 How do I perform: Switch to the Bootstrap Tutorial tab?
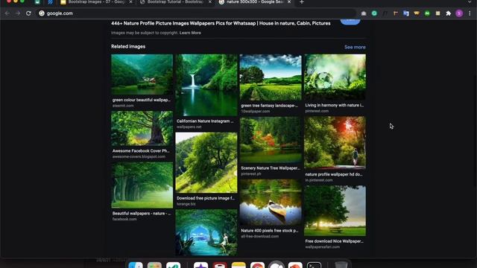(x=175, y=1)
